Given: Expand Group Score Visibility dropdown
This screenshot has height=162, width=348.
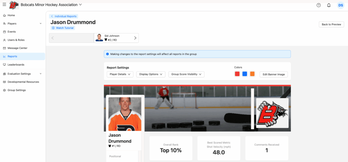Looking at the screenshot, I should pos(186,74).
